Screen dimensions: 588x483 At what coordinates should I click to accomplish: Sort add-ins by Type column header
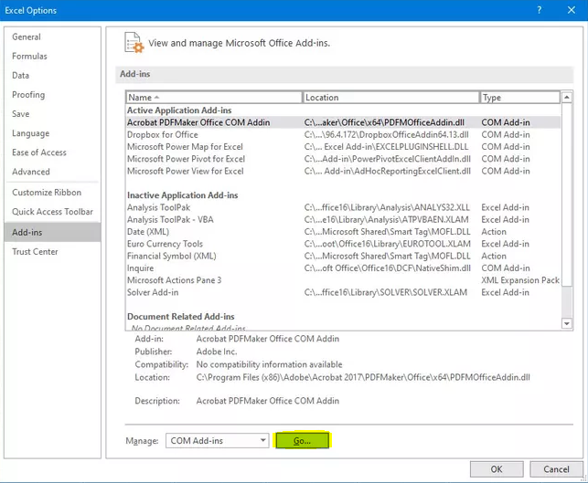pos(520,98)
